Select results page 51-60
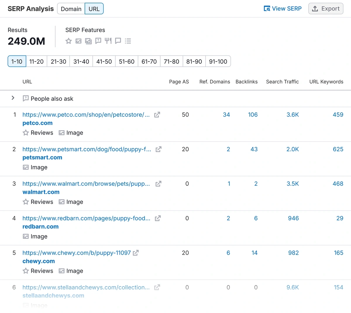Viewport: 351px width, 313px height. pyautogui.click(x=127, y=61)
